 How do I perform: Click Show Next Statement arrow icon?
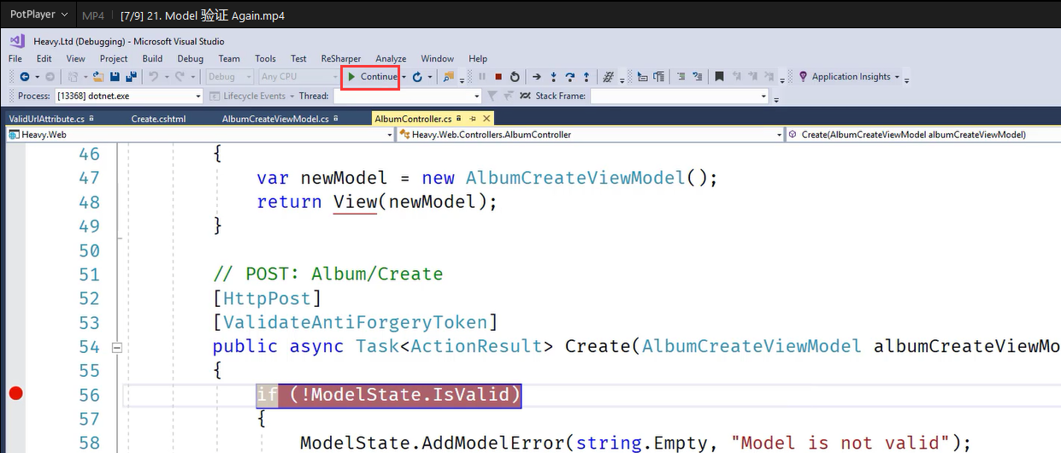(537, 77)
